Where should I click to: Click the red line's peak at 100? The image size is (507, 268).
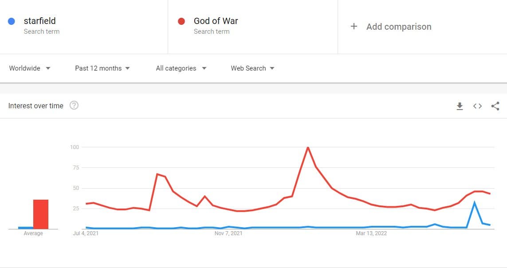pyautogui.click(x=308, y=147)
